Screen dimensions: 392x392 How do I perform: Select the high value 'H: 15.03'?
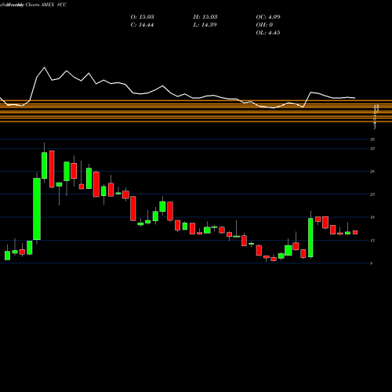(x=205, y=17)
